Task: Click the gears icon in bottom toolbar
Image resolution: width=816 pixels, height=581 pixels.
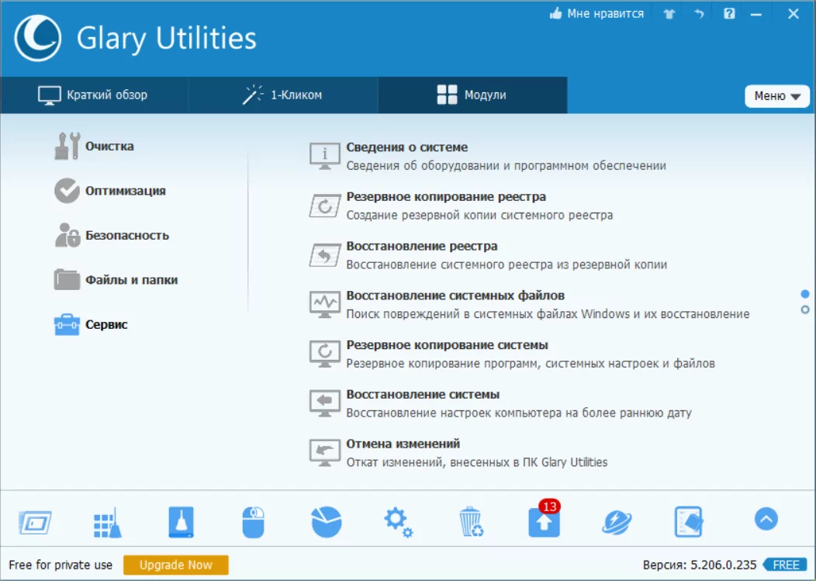Action: (399, 523)
